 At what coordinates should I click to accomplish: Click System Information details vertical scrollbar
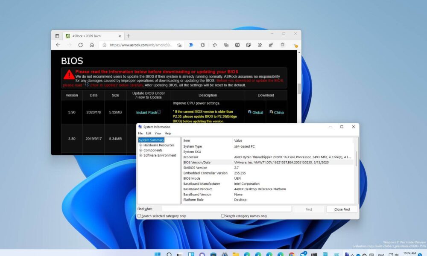(356, 159)
